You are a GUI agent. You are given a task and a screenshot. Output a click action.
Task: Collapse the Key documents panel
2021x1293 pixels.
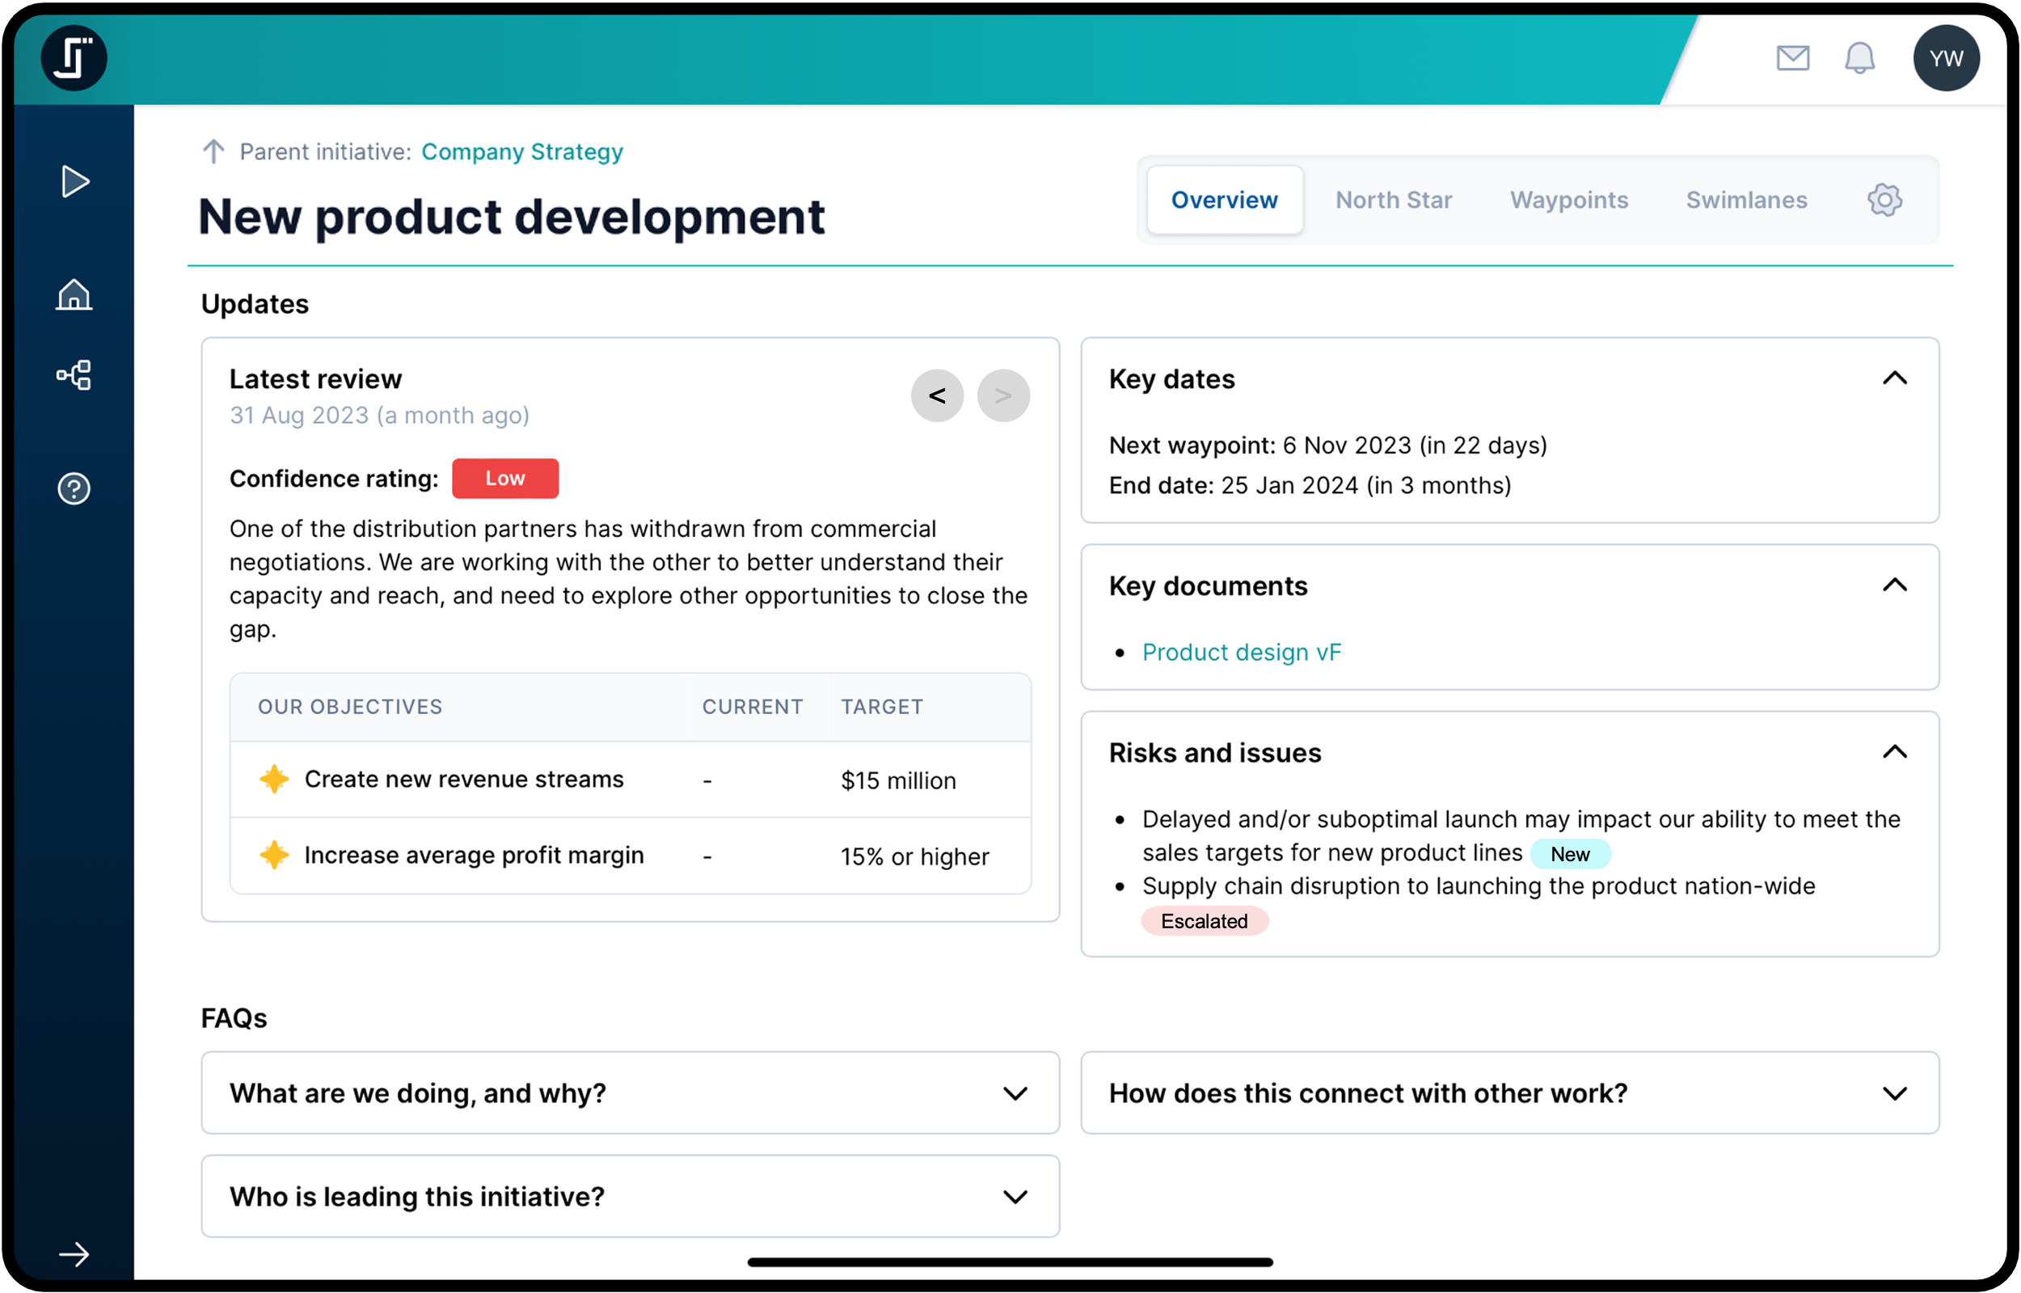click(x=1894, y=585)
